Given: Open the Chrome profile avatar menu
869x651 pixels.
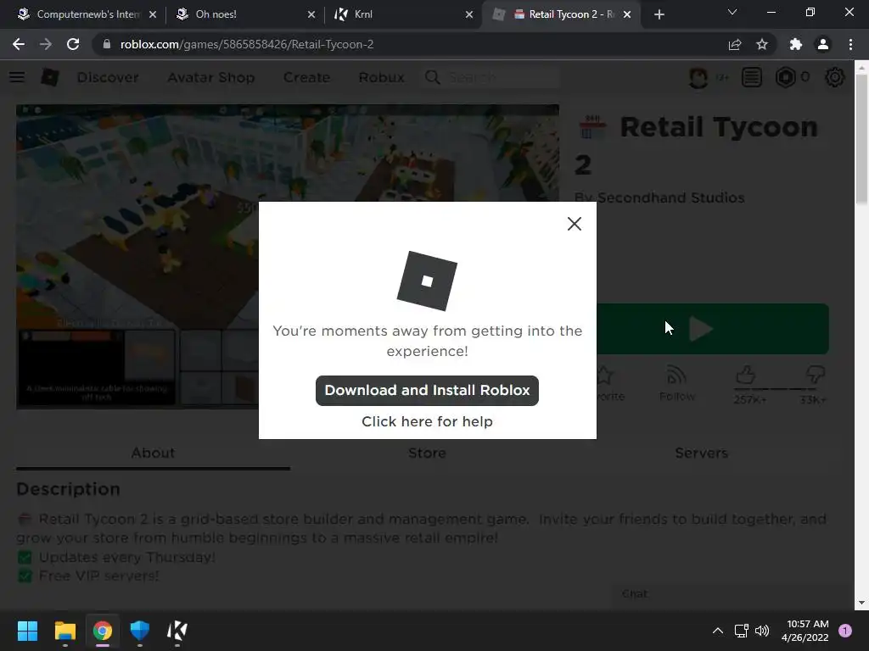Looking at the screenshot, I should coord(823,44).
